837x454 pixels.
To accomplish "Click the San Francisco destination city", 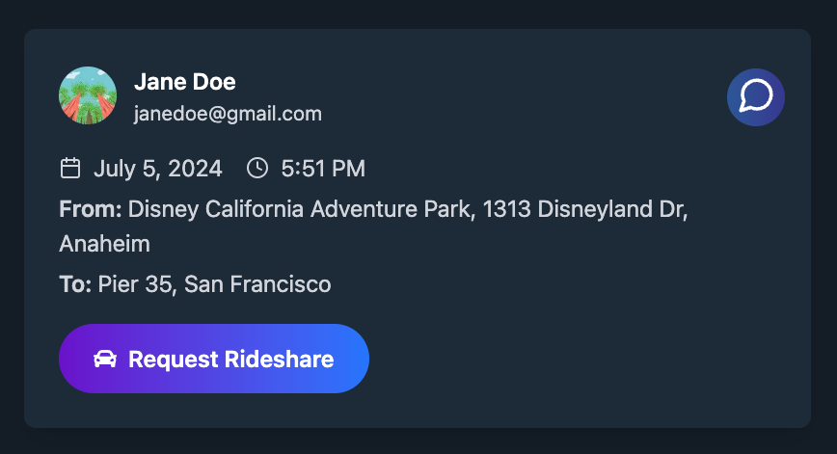I will tap(257, 284).
